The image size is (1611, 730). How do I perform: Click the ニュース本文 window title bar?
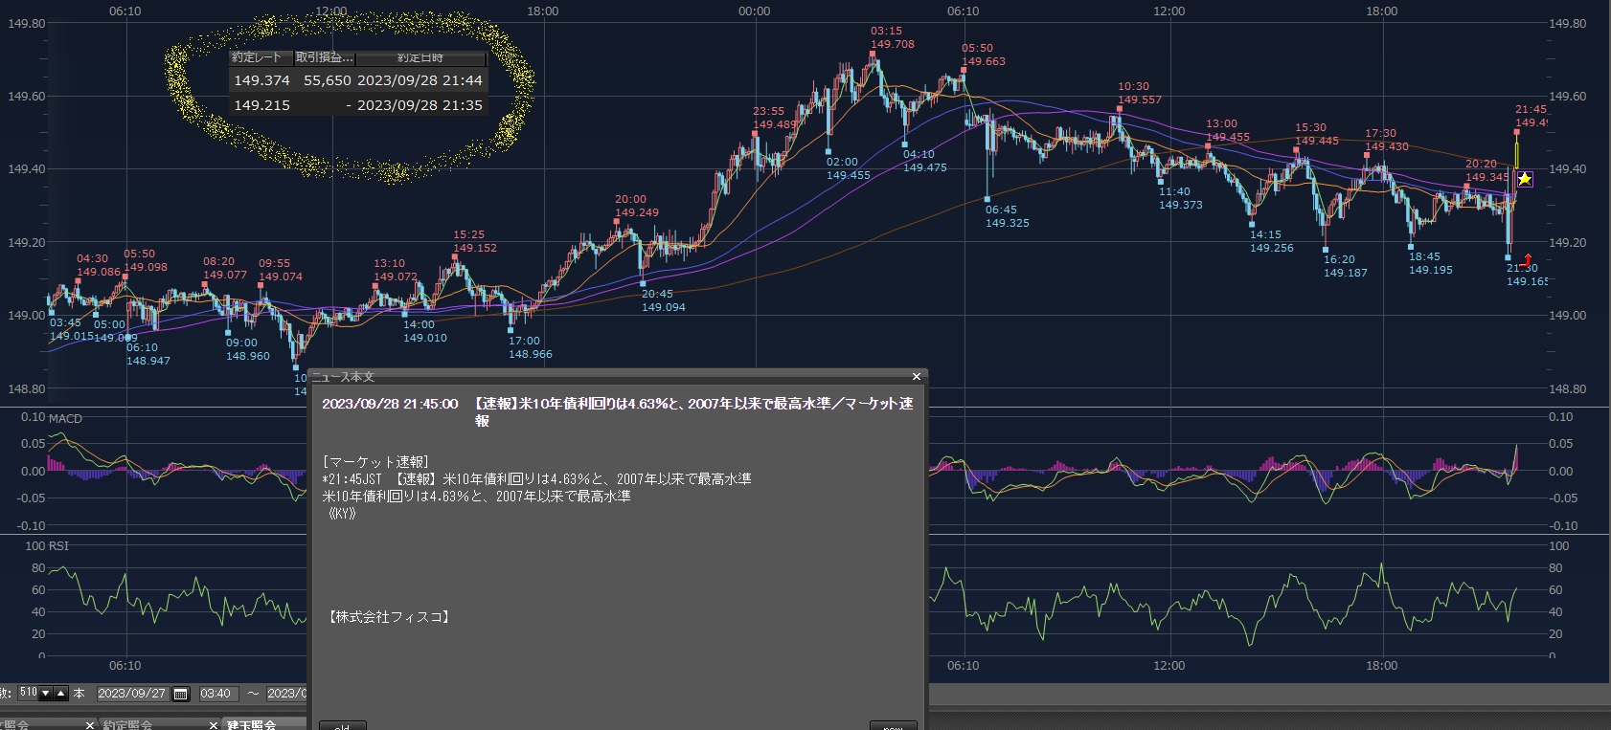point(618,377)
